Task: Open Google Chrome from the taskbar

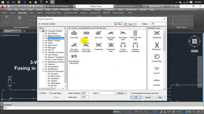Action: click(30, 2)
